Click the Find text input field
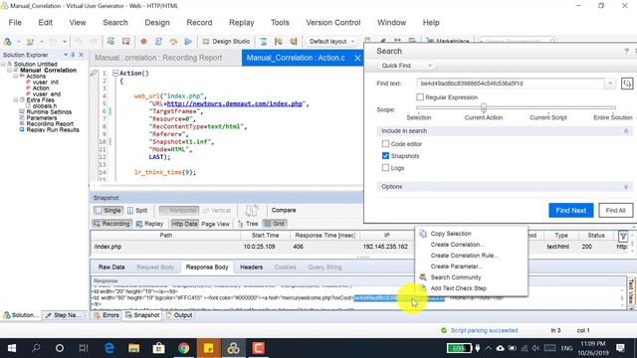The image size is (637, 358). (511, 84)
